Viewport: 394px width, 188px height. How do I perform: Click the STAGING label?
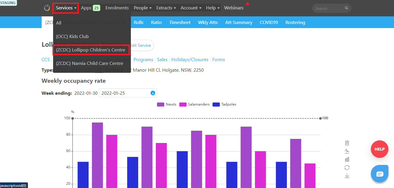pos(8,3)
